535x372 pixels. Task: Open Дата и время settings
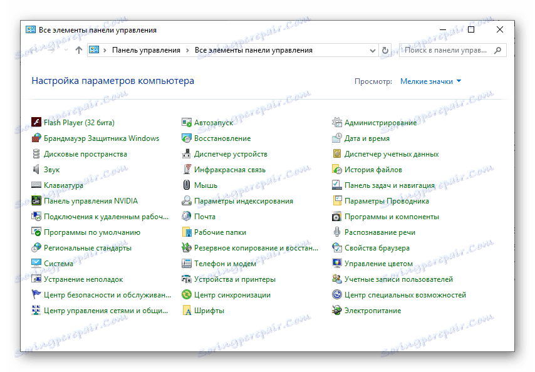pyautogui.click(x=367, y=138)
